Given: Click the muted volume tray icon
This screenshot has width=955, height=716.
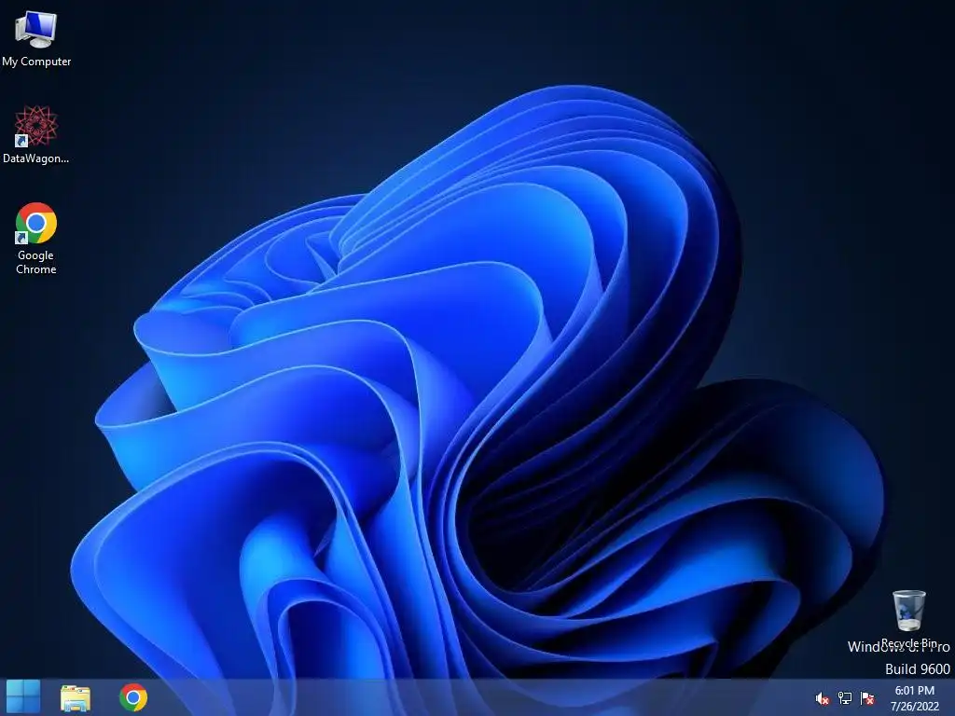Looking at the screenshot, I should (823, 698).
